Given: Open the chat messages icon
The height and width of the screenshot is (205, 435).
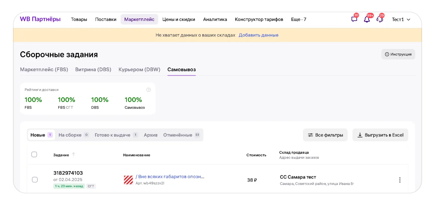Looking at the screenshot, I should 354,19.
